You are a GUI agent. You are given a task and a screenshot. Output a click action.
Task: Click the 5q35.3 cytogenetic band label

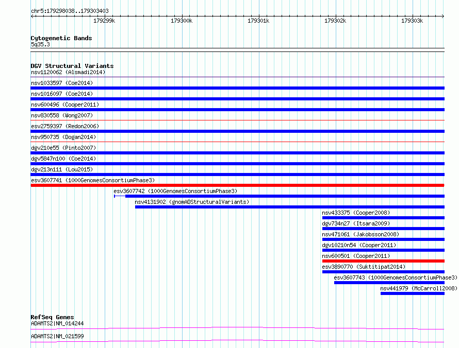(x=40, y=44)
